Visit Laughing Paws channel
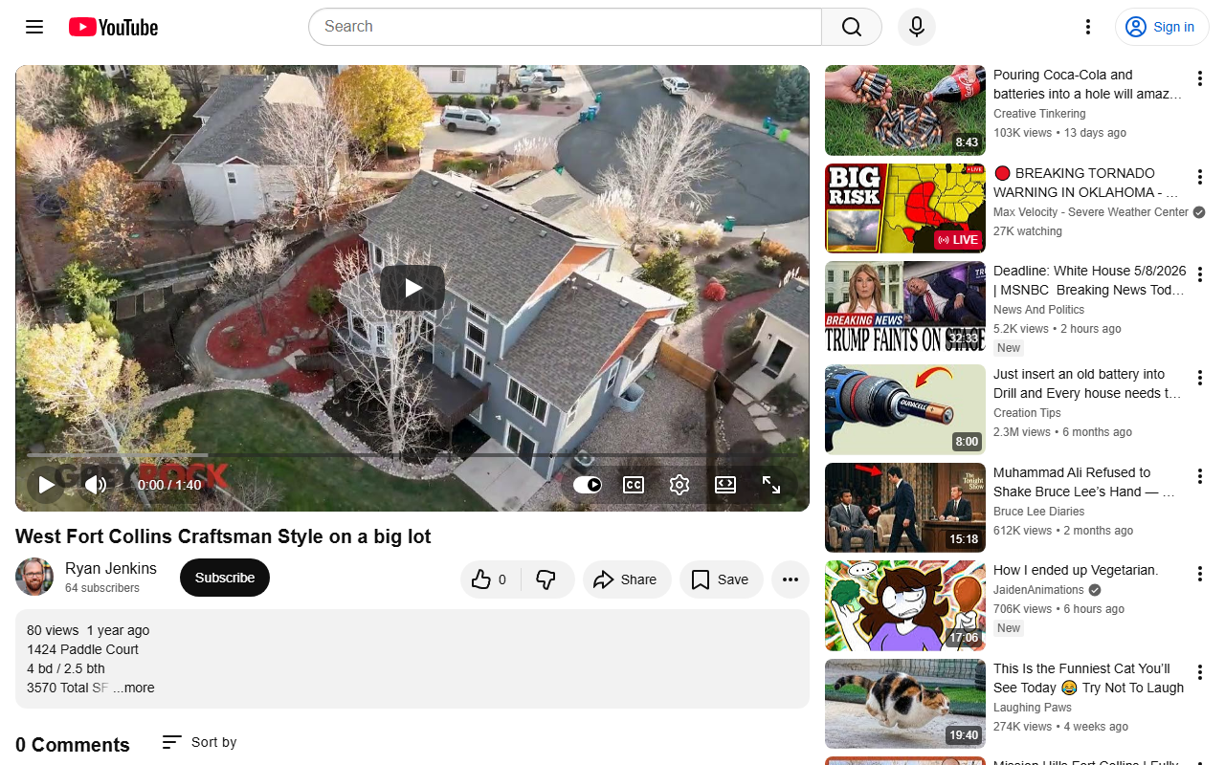 point(1031,708)
